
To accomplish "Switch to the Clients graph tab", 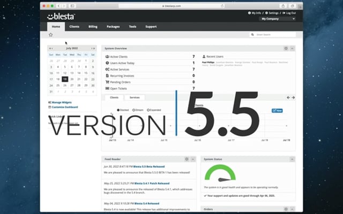I will click(114, 97).
